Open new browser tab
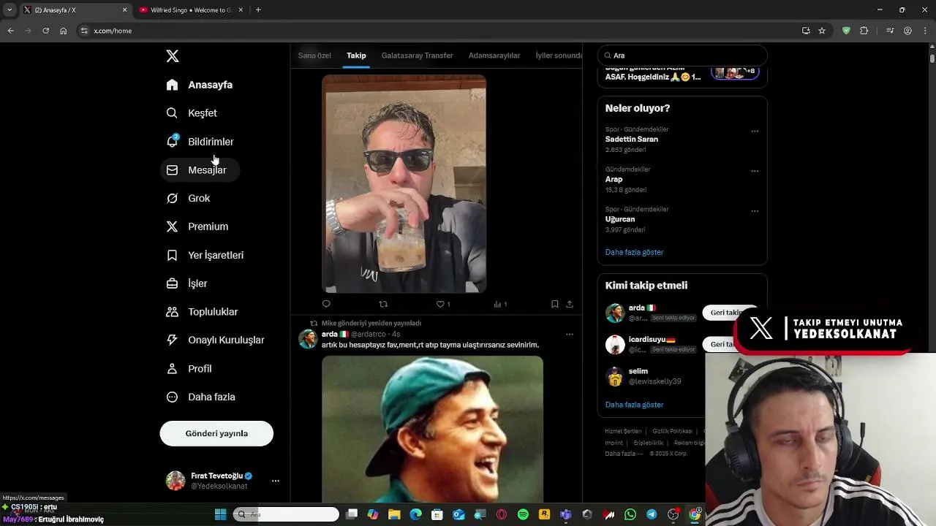Image resolution: width=936 pixels, height=526 pixels. [x=258, y=10]
